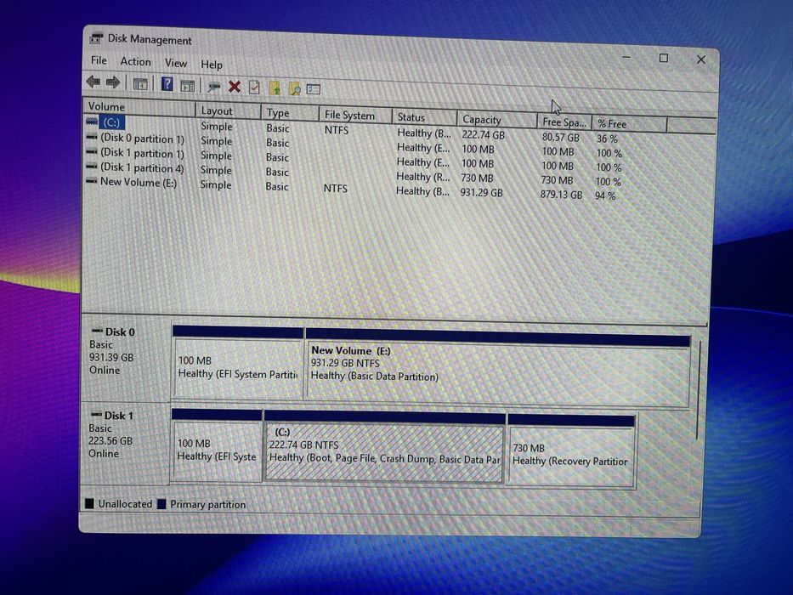The image size is (793, 595).
Task: Select Disk 0's 100 MB EFI System Partition block
Action: [238, 363]
